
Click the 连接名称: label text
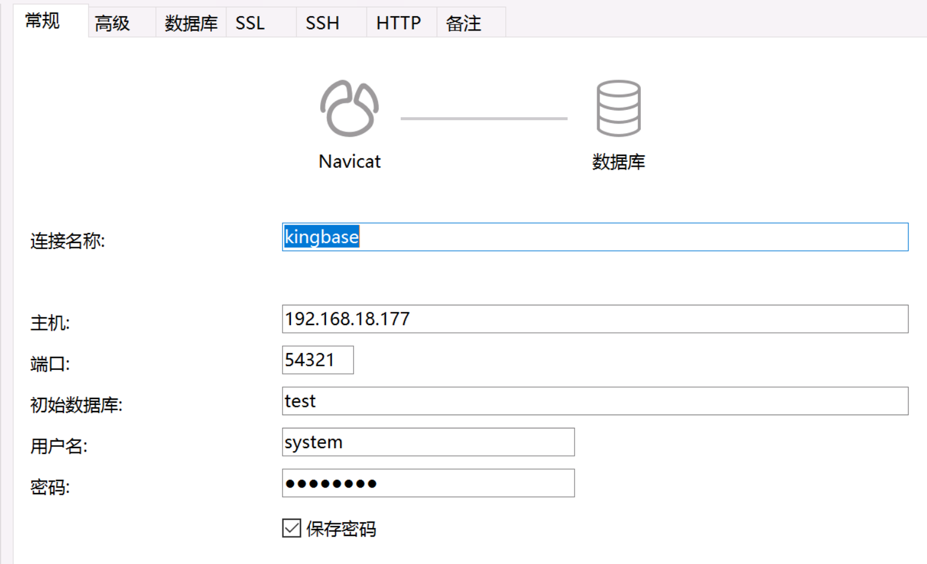point(67,241)
